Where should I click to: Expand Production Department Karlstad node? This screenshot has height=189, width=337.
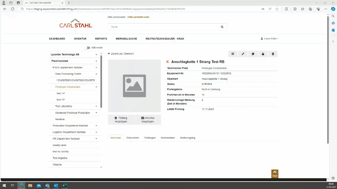click(x=96, y=126)
